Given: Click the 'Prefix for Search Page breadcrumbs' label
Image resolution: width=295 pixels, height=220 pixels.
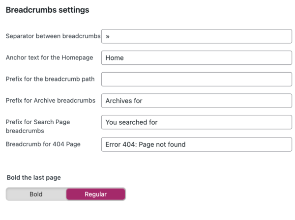Looking at the screenshot, I should [x=38, y=126].
